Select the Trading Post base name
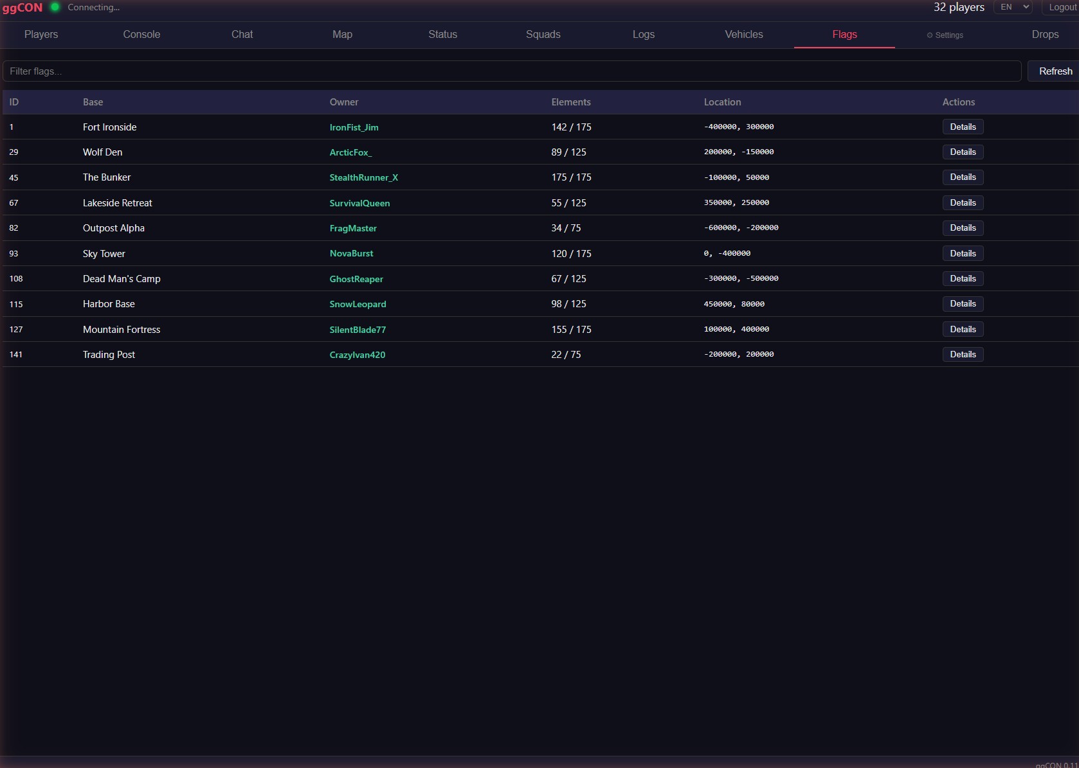 coord(109,355)
